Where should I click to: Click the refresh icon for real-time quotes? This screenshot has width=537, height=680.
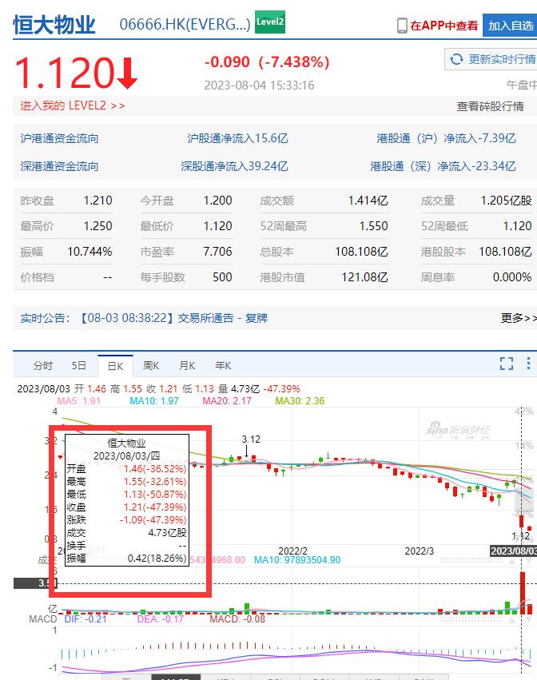click(457, 59)
